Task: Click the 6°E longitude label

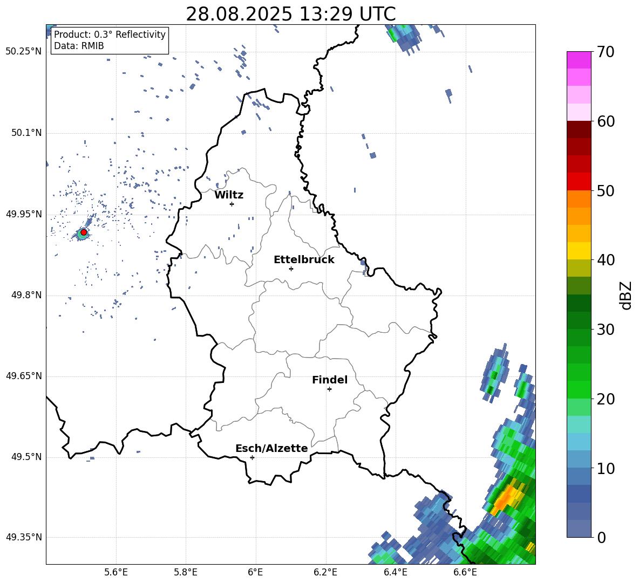Action: (x=255, y=573)
